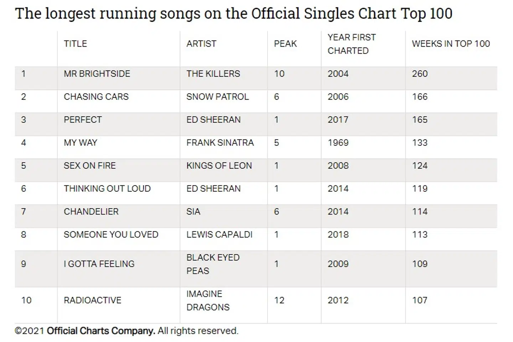This screenshot has width=513, height=342.
Task: Click IMAGINE DRAGONS artist cell
Action: (x=208, y=300)
